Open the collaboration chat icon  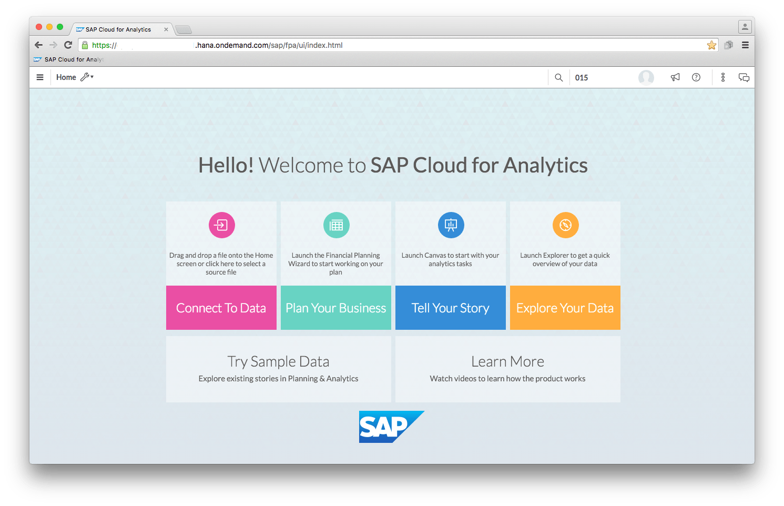[744, 77]
